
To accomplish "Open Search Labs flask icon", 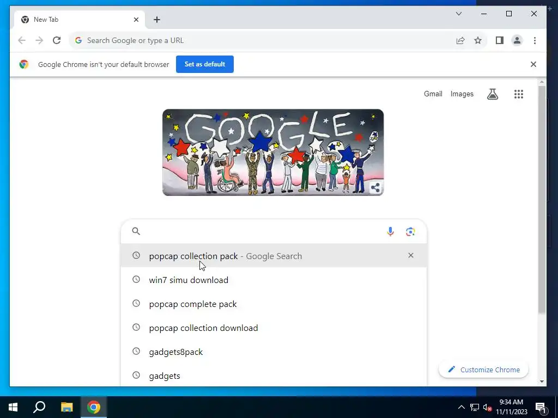I will coord(493,94).
